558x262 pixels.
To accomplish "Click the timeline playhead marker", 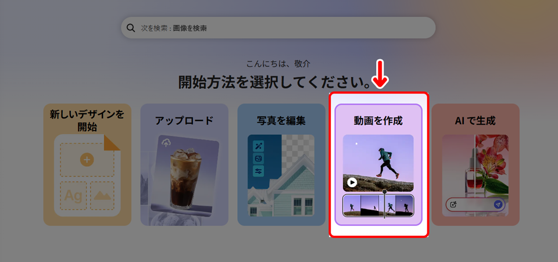I will tap(384, 192).
